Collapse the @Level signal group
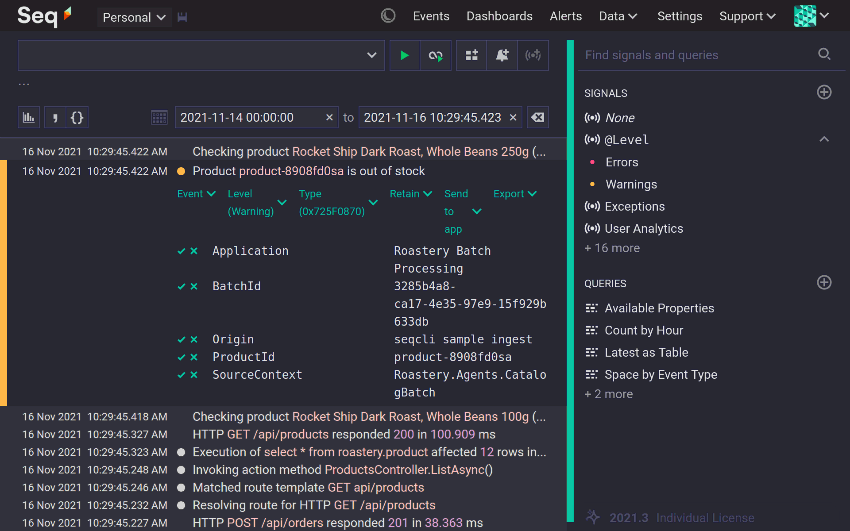 [x=824, y=139]
